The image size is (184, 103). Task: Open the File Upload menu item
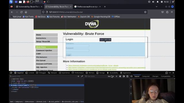click(x=47, y=60)
